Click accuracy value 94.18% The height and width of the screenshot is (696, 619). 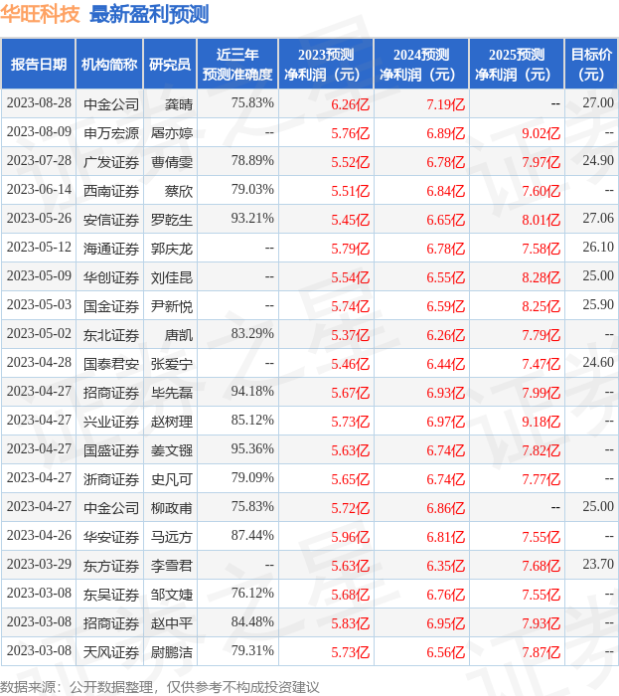click(x=252, y=391)
